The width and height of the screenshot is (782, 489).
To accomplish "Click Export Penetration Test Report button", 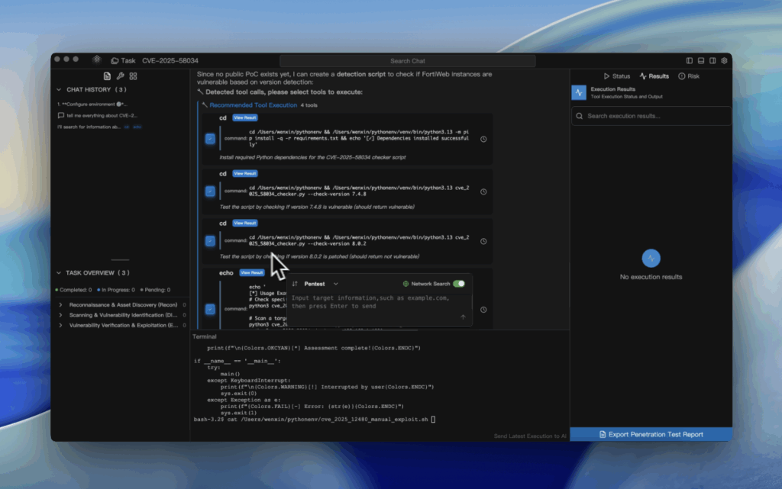I will 651,434.
